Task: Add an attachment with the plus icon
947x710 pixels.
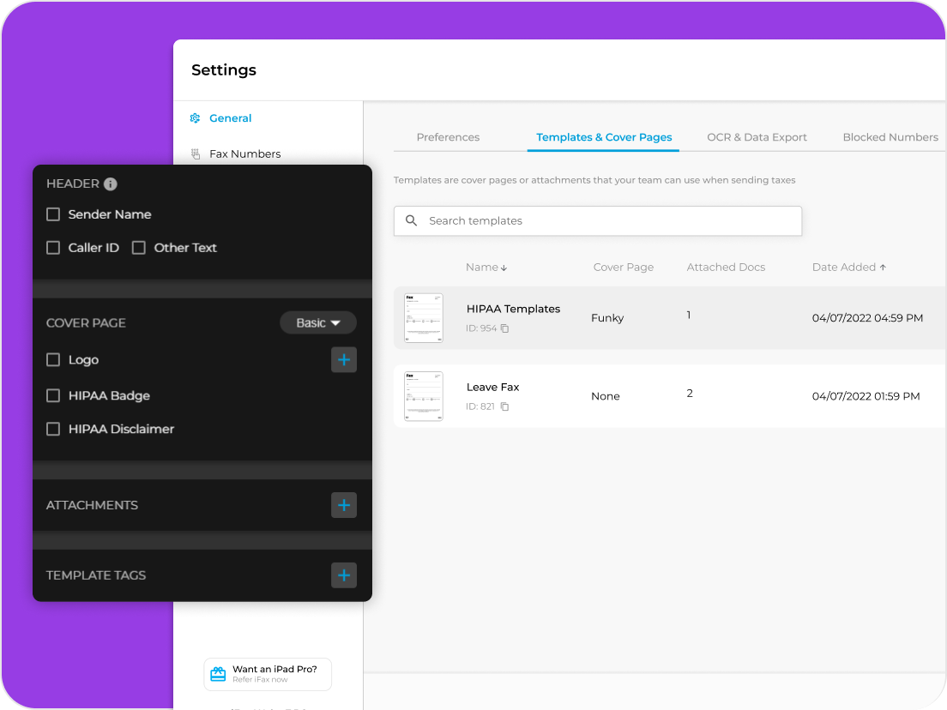Action: tap(344, 505)
